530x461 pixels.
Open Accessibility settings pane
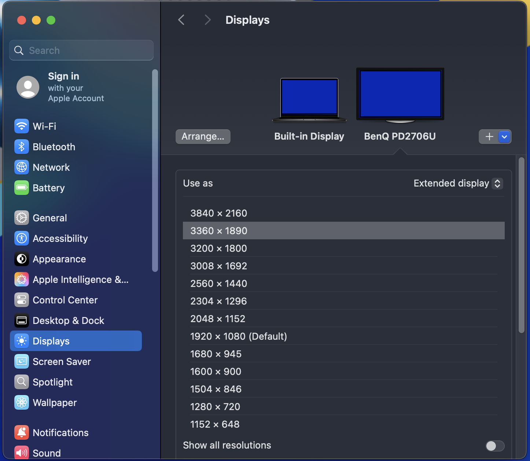(76, 239)
